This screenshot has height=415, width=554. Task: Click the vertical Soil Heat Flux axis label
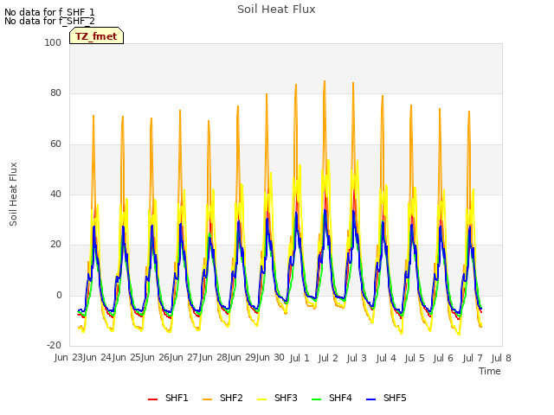(x=13, y=194)
